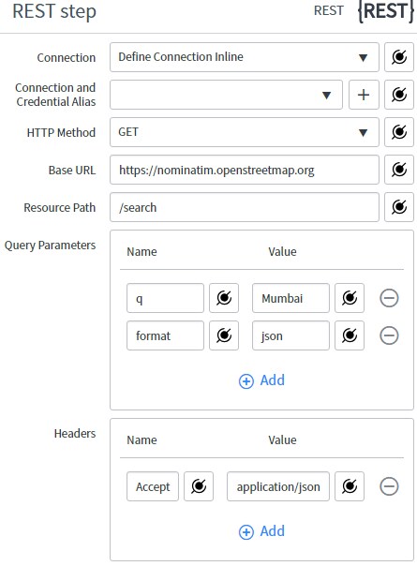Open data pill picker for Resource Path
Screen dimensions: 417x566
[x=399, y=207]
